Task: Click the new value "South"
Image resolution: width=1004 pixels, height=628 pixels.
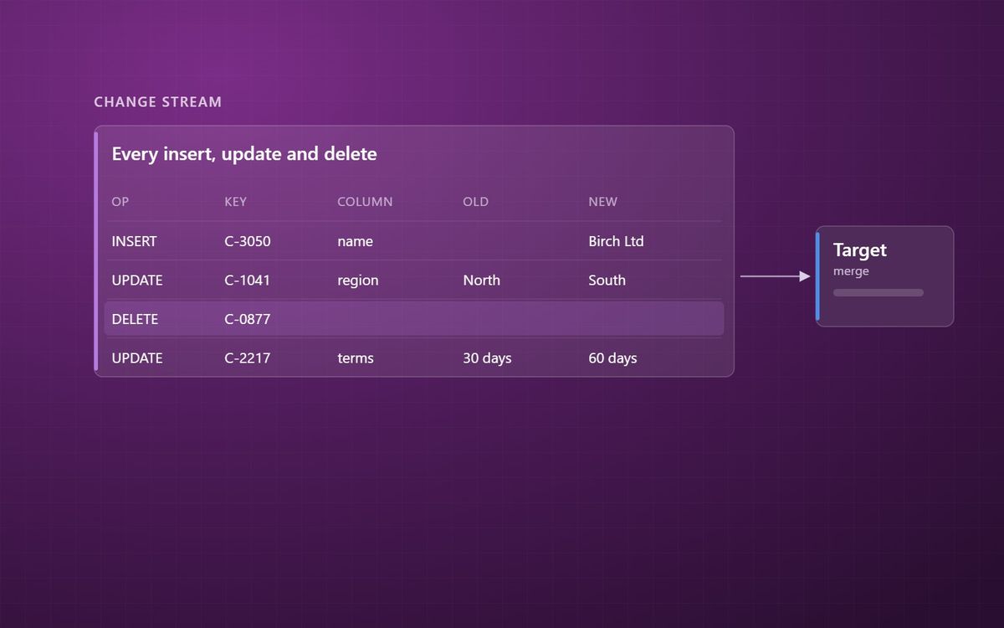Action: 607,281
